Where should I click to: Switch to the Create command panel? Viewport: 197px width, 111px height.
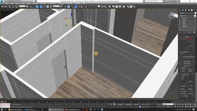point(180,10)
